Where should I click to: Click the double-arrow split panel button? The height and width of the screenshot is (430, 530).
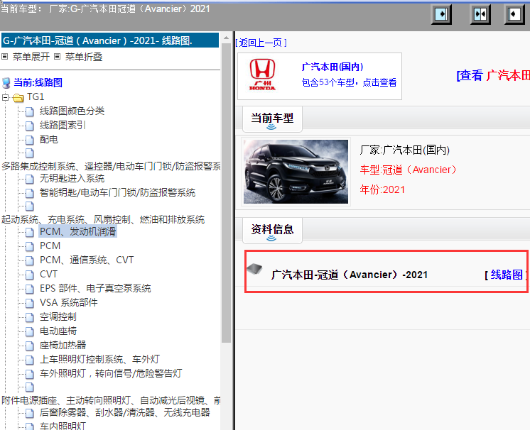click(480, 14)
